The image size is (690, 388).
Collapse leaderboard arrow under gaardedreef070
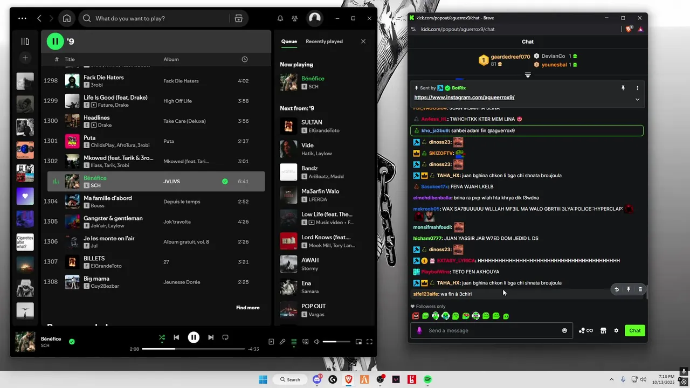[528, 75]
